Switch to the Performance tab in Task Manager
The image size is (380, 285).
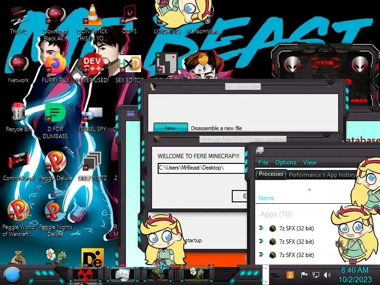(x=305, y=175)
